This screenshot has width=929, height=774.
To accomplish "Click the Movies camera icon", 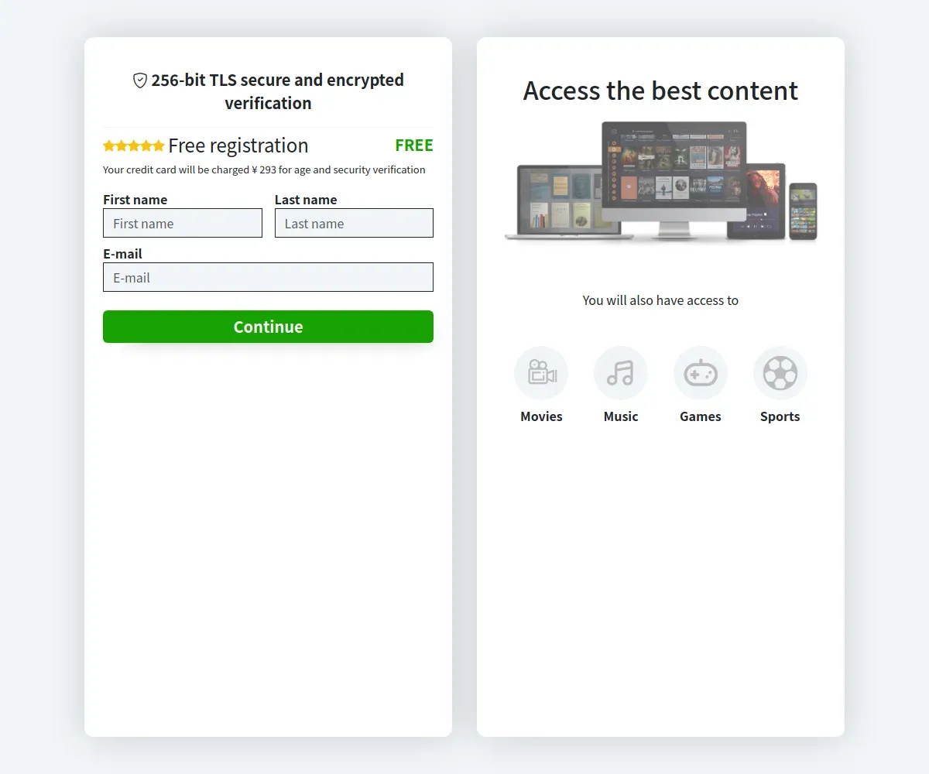I will [541, 373].
